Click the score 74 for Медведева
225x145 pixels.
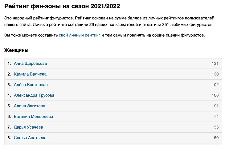(216, 116)
